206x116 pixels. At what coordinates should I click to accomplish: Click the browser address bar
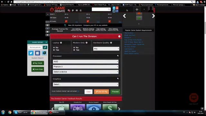(102, 2)
